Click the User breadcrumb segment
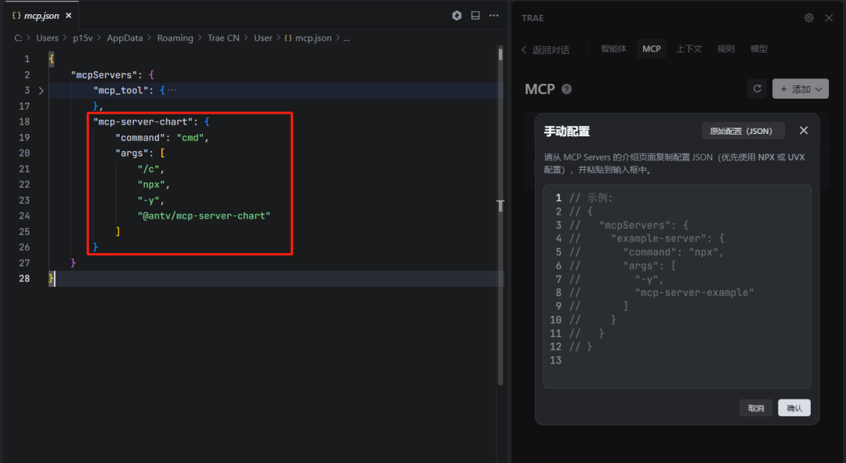This screenshot has height=463, width=846. pyautogui.click(x=263, y=38)
